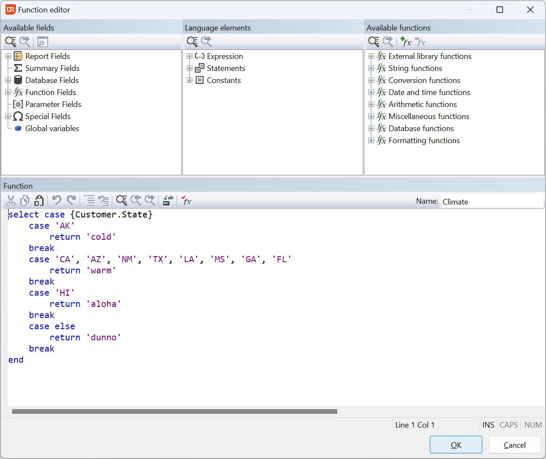Image resolution: width=546 pixels, height=459 pixels.
Task: Click the add function icon with plus
Action: click(406, 42)
